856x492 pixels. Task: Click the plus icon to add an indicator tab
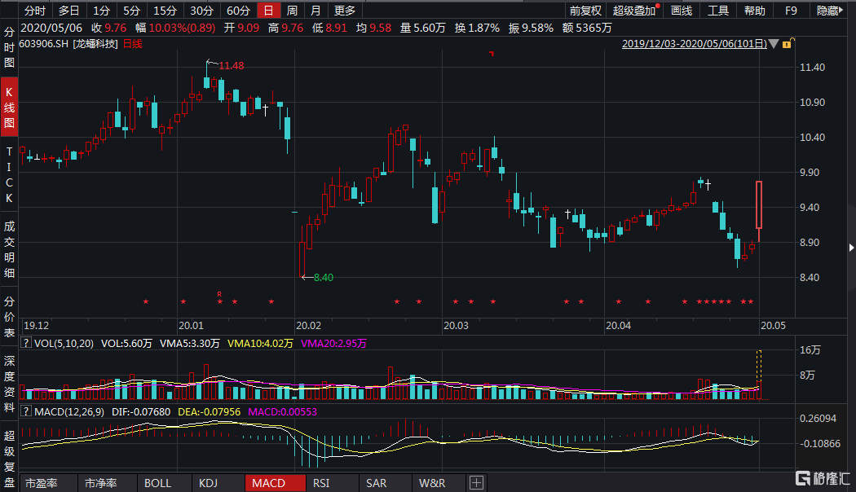[x=476, y=483]
